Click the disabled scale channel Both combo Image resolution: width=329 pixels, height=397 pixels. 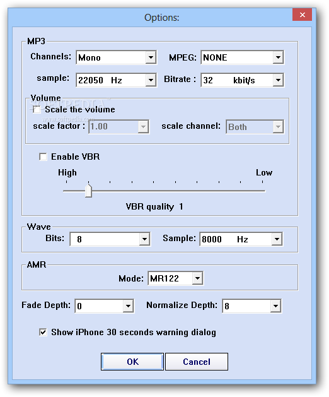coord(255,127)
